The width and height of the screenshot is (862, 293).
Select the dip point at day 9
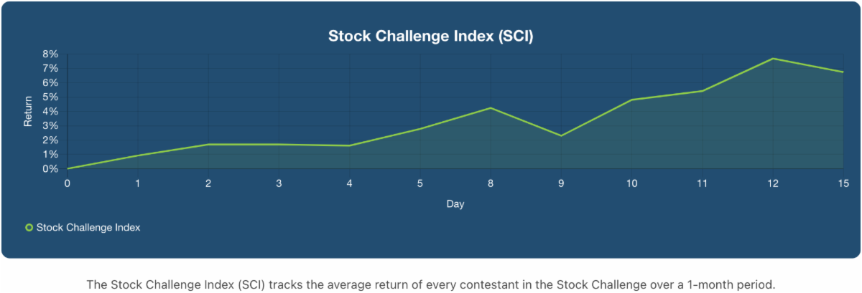point(560,135)
